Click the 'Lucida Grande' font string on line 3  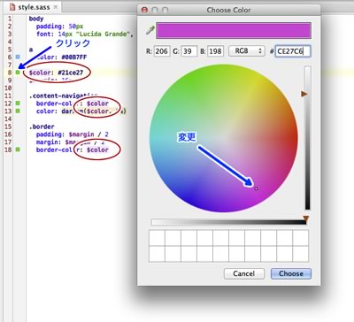click(104, 34)
